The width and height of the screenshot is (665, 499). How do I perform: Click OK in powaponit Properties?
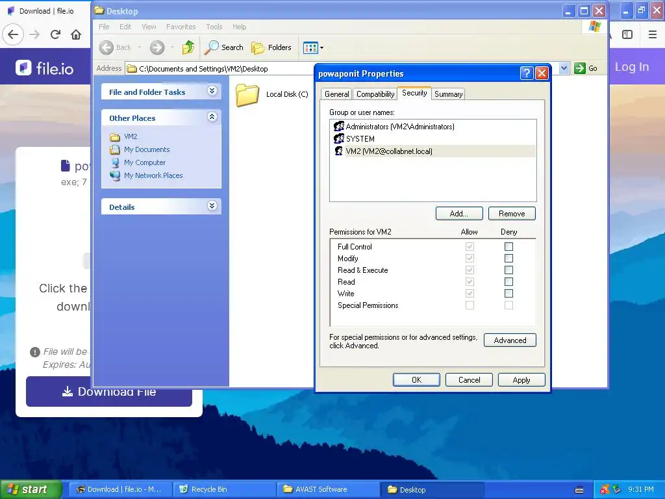(x=416, y=379)
